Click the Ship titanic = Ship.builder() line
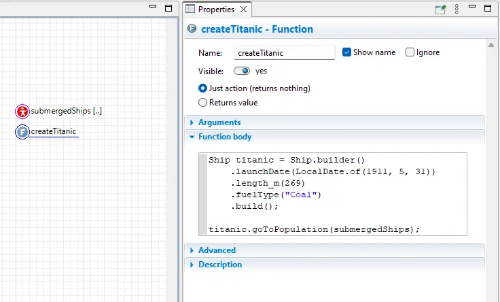Screen dimensions: 500x302 (287, 160)
